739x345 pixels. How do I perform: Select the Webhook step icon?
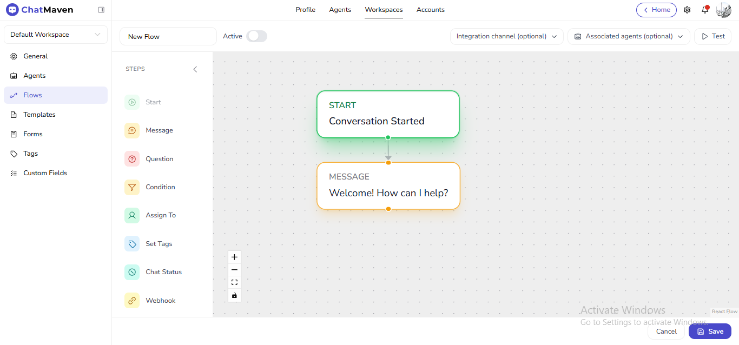pyautogui.click(x=131, y=300)
